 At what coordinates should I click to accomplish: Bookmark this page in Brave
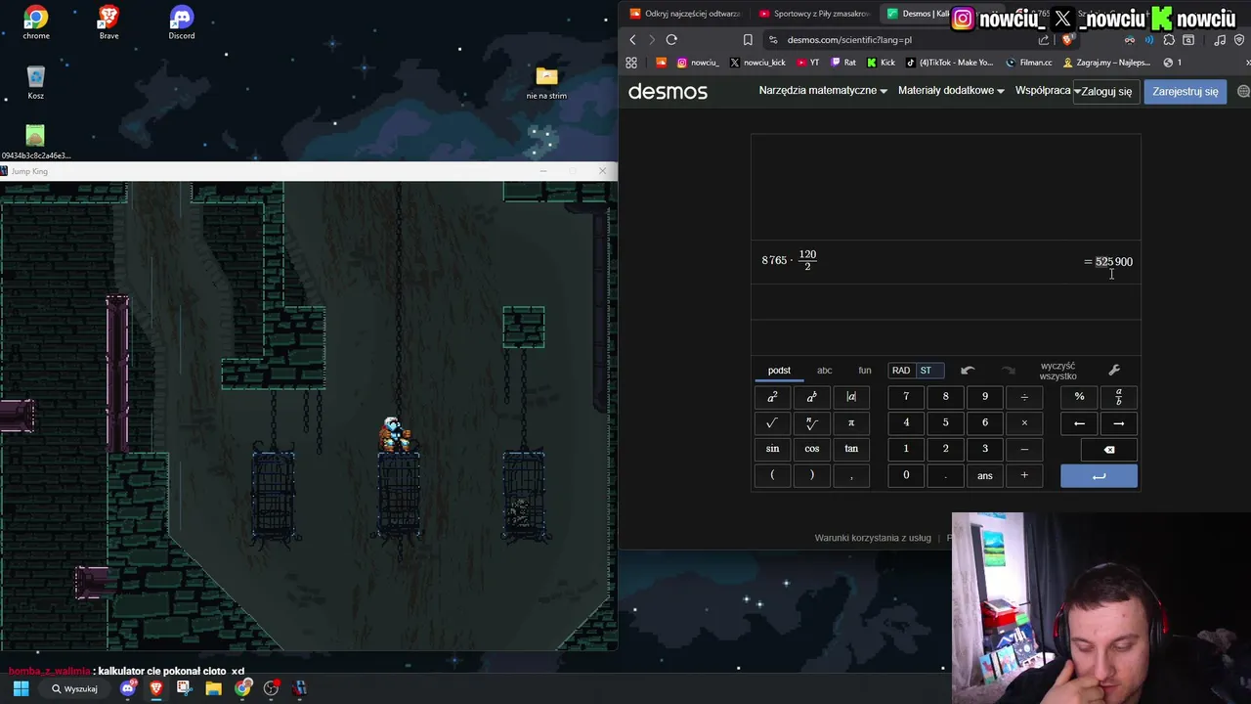pyautogui.click(x=748, y=40)
